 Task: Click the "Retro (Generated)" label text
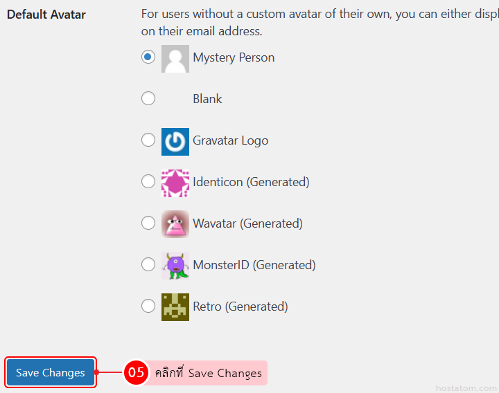click(x=240, y=307)
